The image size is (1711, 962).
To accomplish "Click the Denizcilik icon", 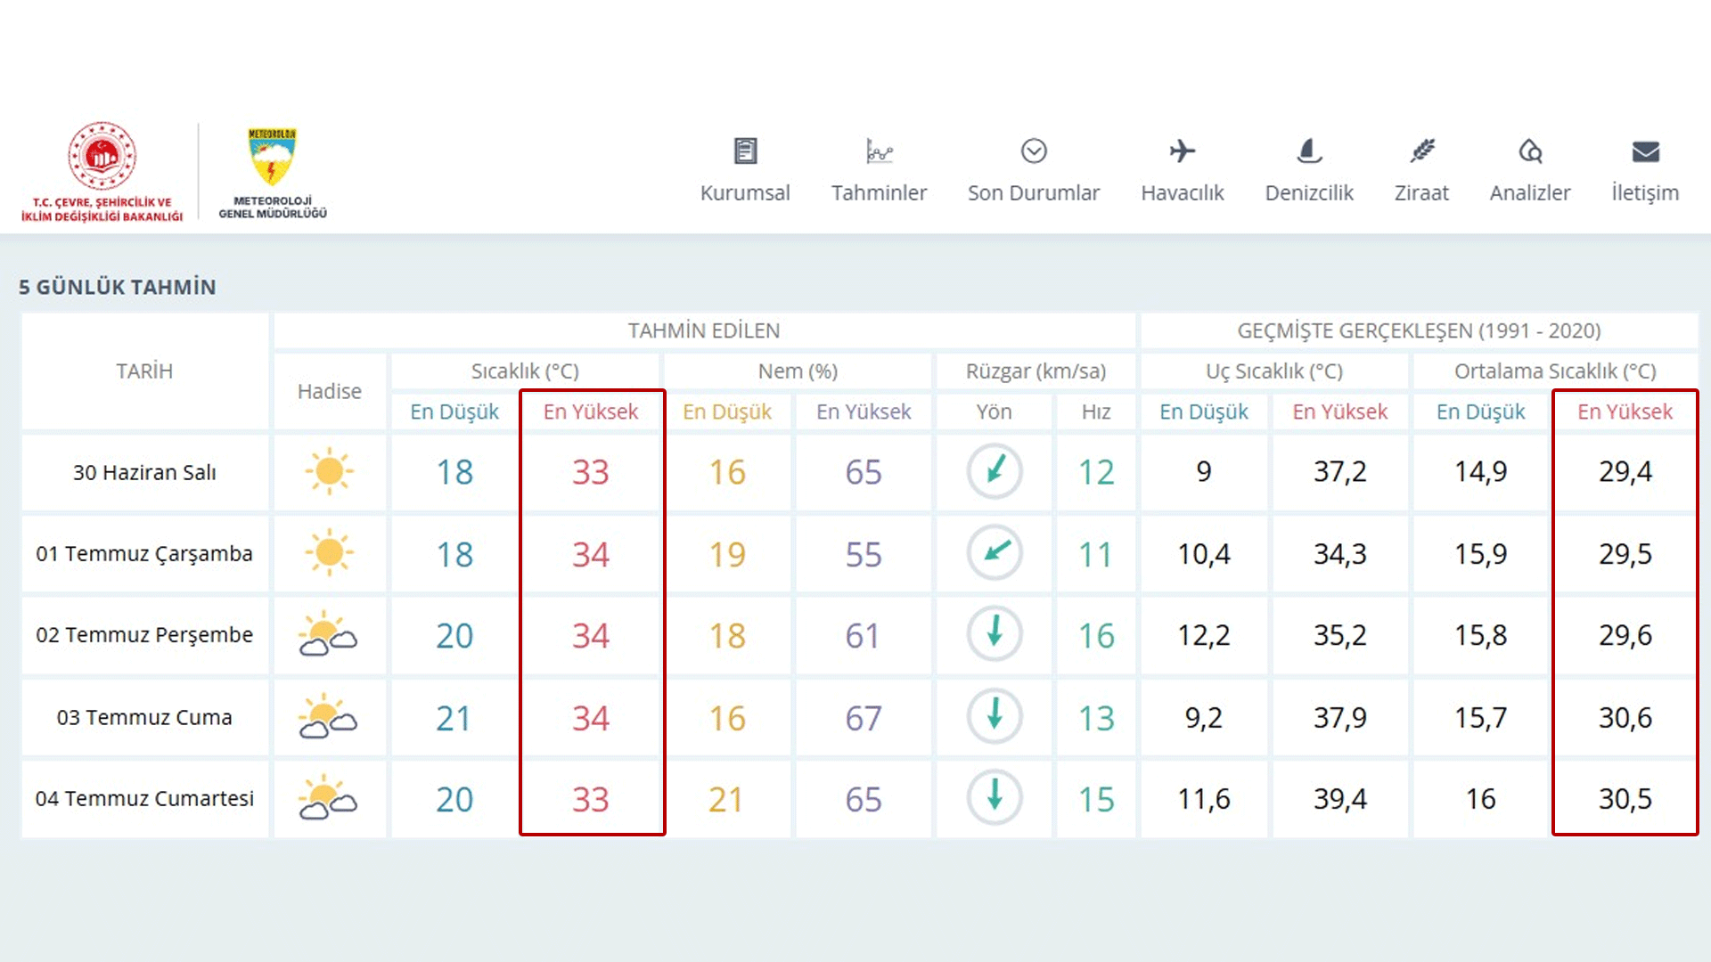I will 1309,151.
